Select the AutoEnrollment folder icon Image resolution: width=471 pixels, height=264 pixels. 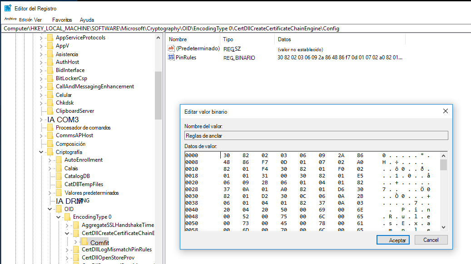click(59, 160)
